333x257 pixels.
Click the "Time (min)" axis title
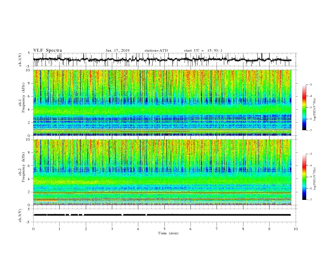(168, 233)
